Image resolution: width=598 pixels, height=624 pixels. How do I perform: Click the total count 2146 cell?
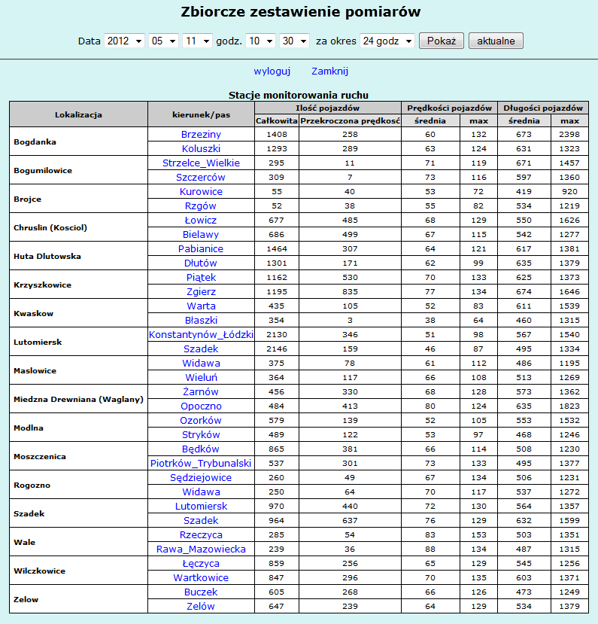[x=277, y=349]
